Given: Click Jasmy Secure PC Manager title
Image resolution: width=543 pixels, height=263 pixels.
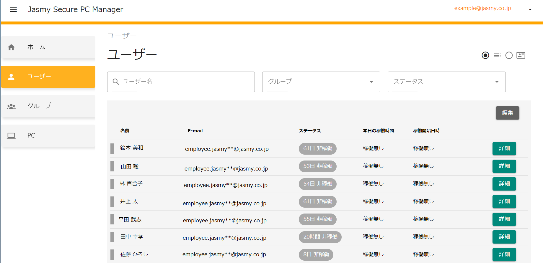Looking at the screenshot, I should [x=76, y=9].
